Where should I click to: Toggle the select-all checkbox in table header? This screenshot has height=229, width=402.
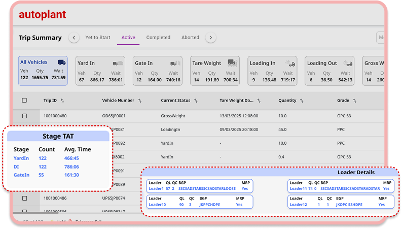click(x=24, y=101)
